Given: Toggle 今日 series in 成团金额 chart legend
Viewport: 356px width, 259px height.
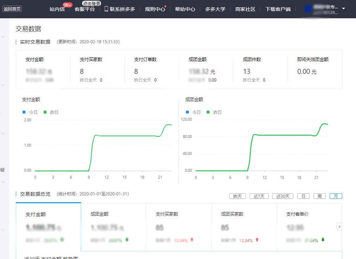Looking at the screenshot, I should click(193, 112).
